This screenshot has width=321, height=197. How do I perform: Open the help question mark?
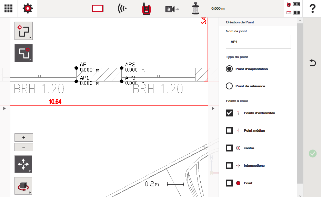coord(312,9)
